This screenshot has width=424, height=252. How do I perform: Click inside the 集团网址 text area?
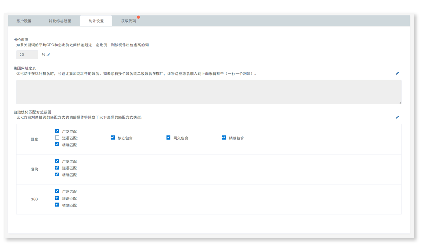tap(209, 92)
